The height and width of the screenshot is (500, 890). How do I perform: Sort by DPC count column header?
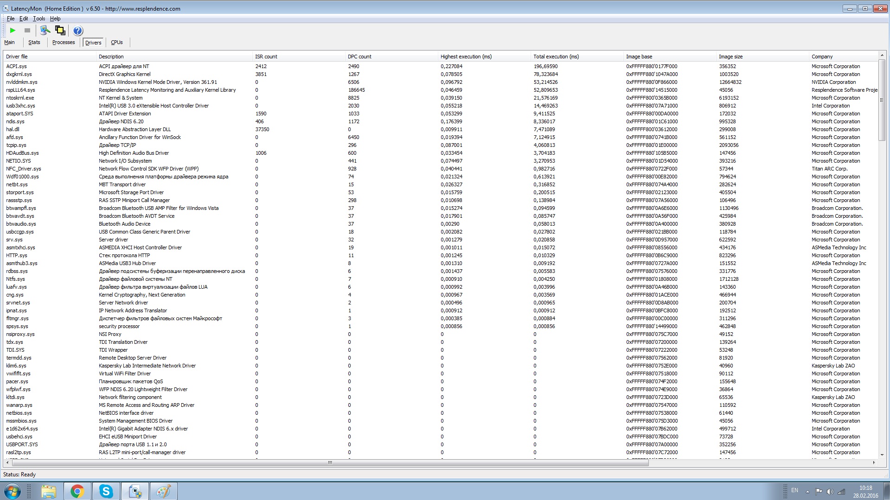pos(391,57)
